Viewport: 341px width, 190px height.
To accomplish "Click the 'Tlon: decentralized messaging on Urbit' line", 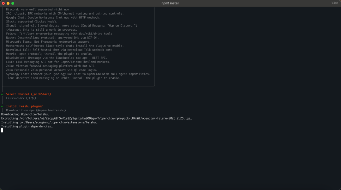I will (63, 78).
